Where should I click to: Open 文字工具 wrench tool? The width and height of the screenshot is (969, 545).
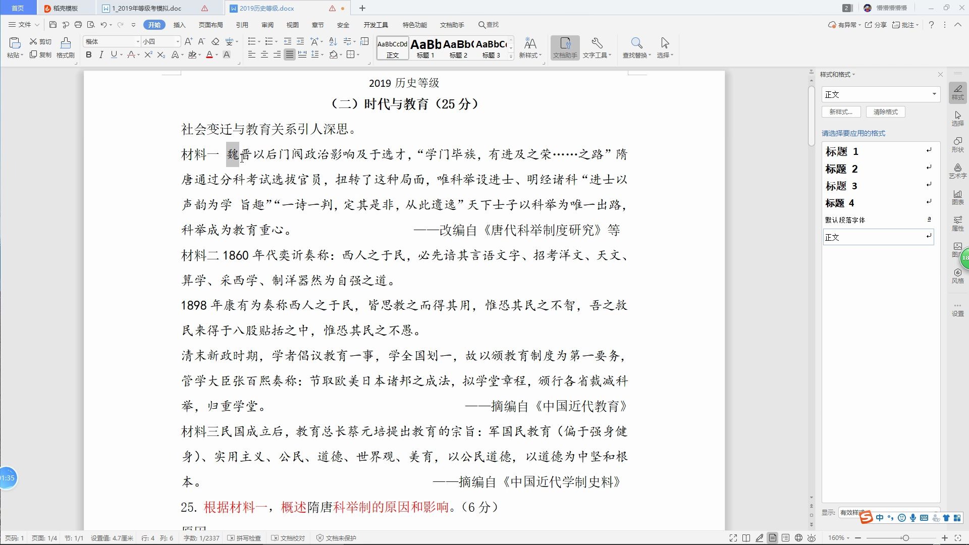pyautogui.click(x=597, y=48)
